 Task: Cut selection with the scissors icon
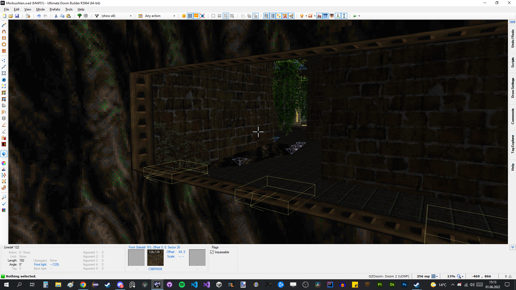coord(56,16)
